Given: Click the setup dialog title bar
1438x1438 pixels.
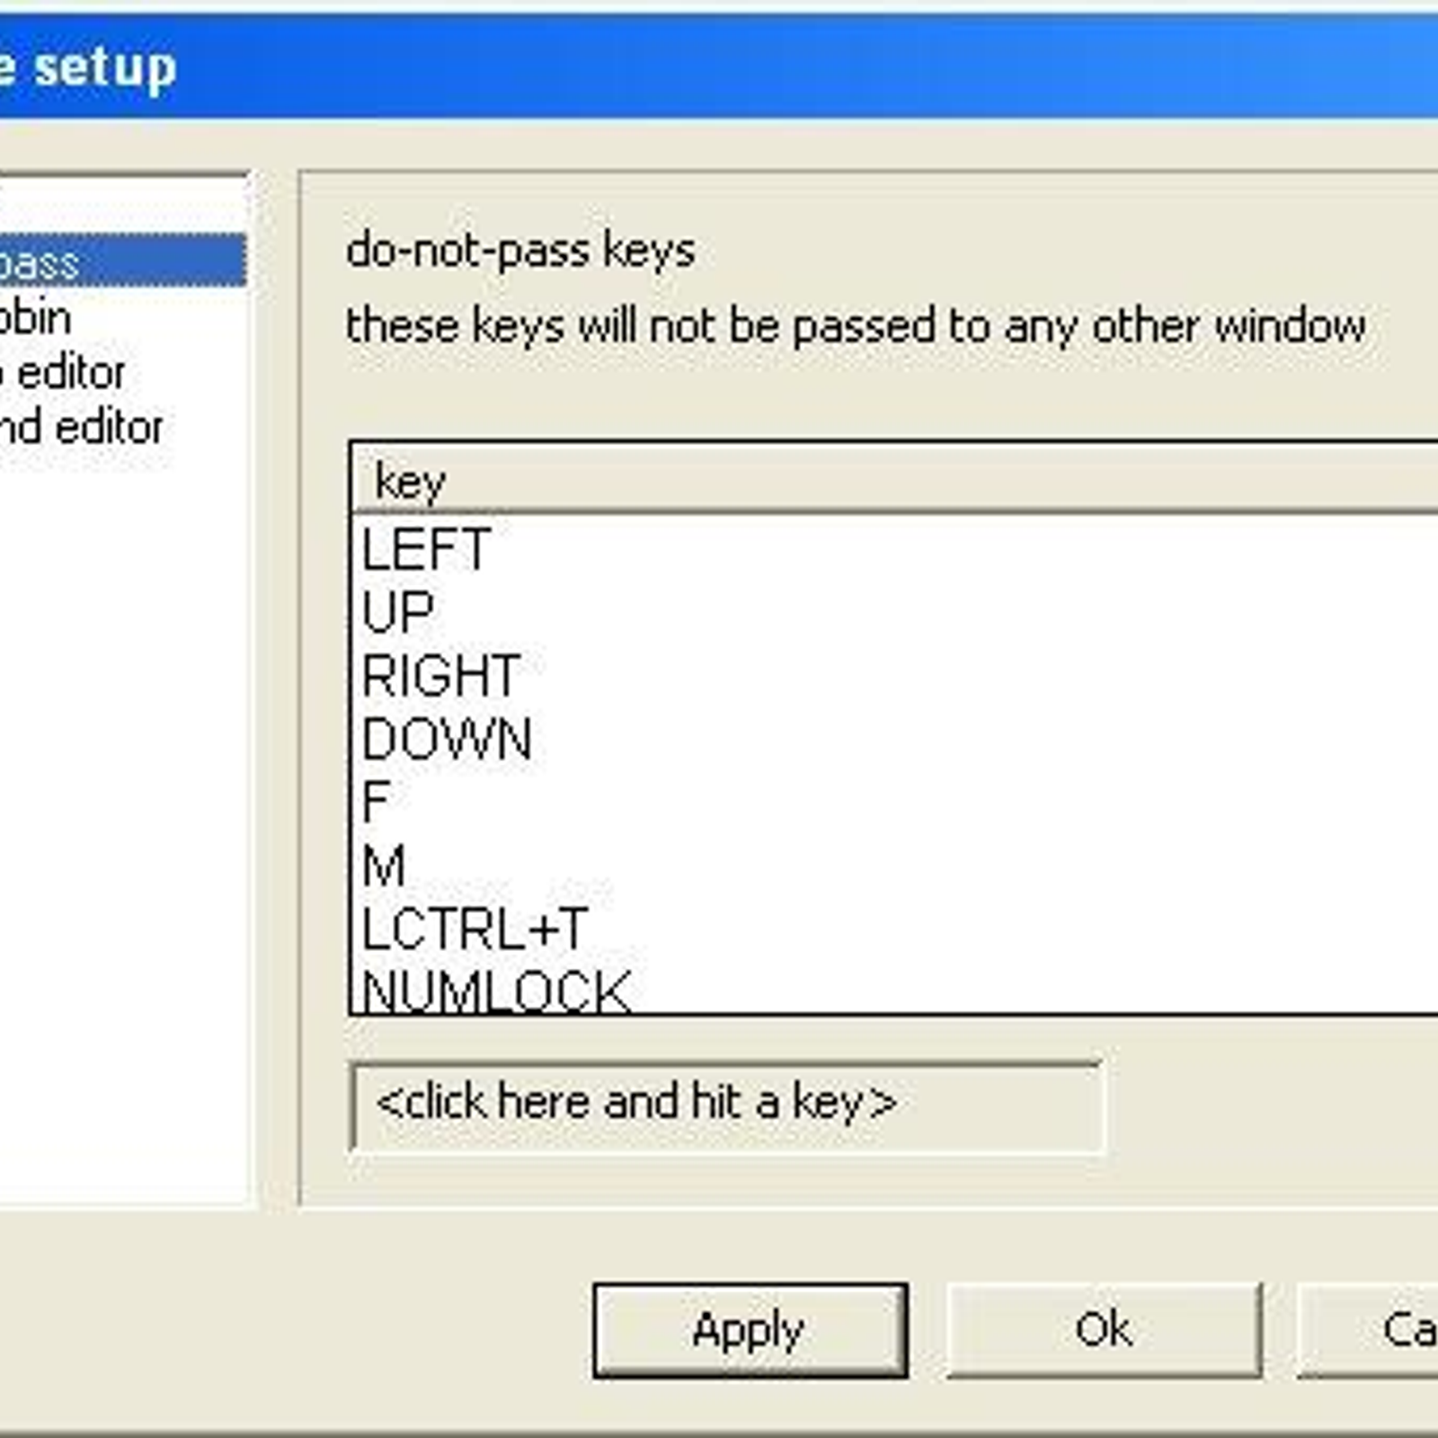Looking at the screenshot, I should coord(719,68).
